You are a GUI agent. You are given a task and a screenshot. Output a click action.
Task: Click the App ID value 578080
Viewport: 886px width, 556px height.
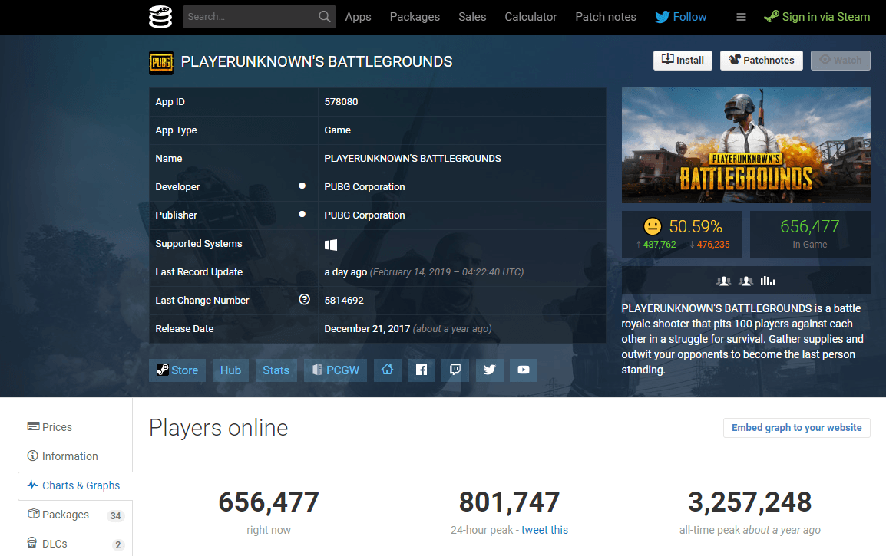point(342,101)
